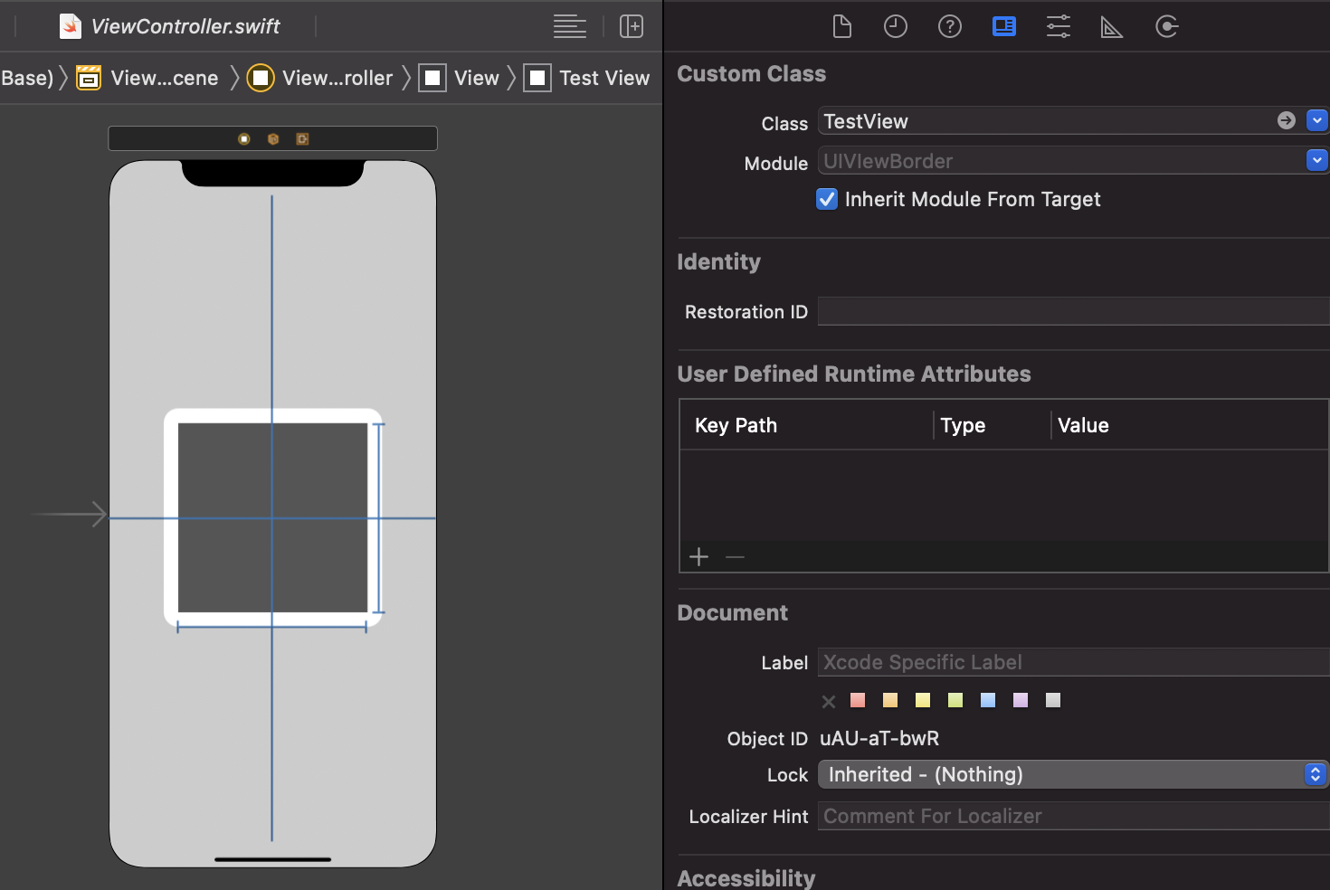Remove runtime attribute with minus button
This screenshot has height=890, width=1330.
735,556
